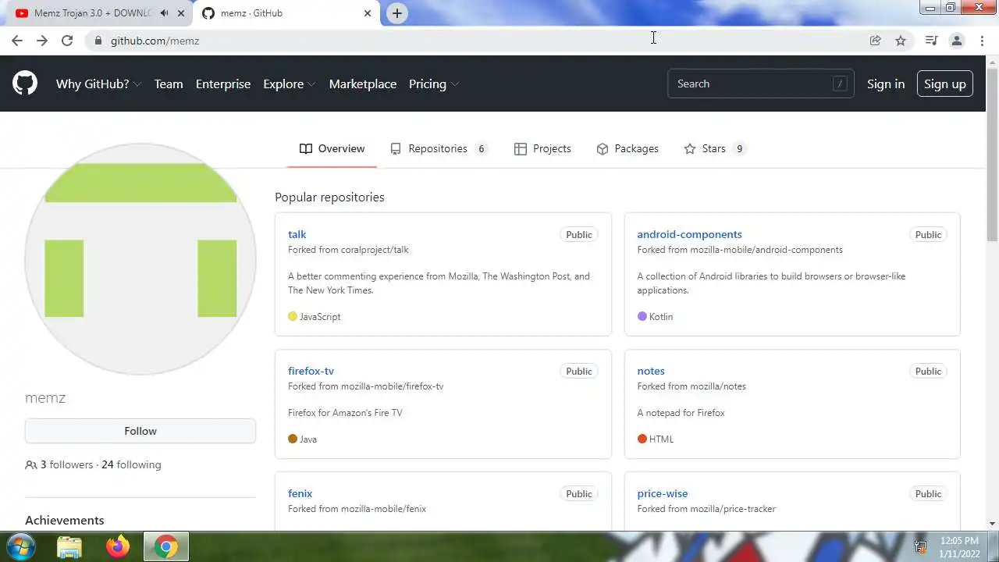Open File Explorer from the taskbar

pos(69,547)
